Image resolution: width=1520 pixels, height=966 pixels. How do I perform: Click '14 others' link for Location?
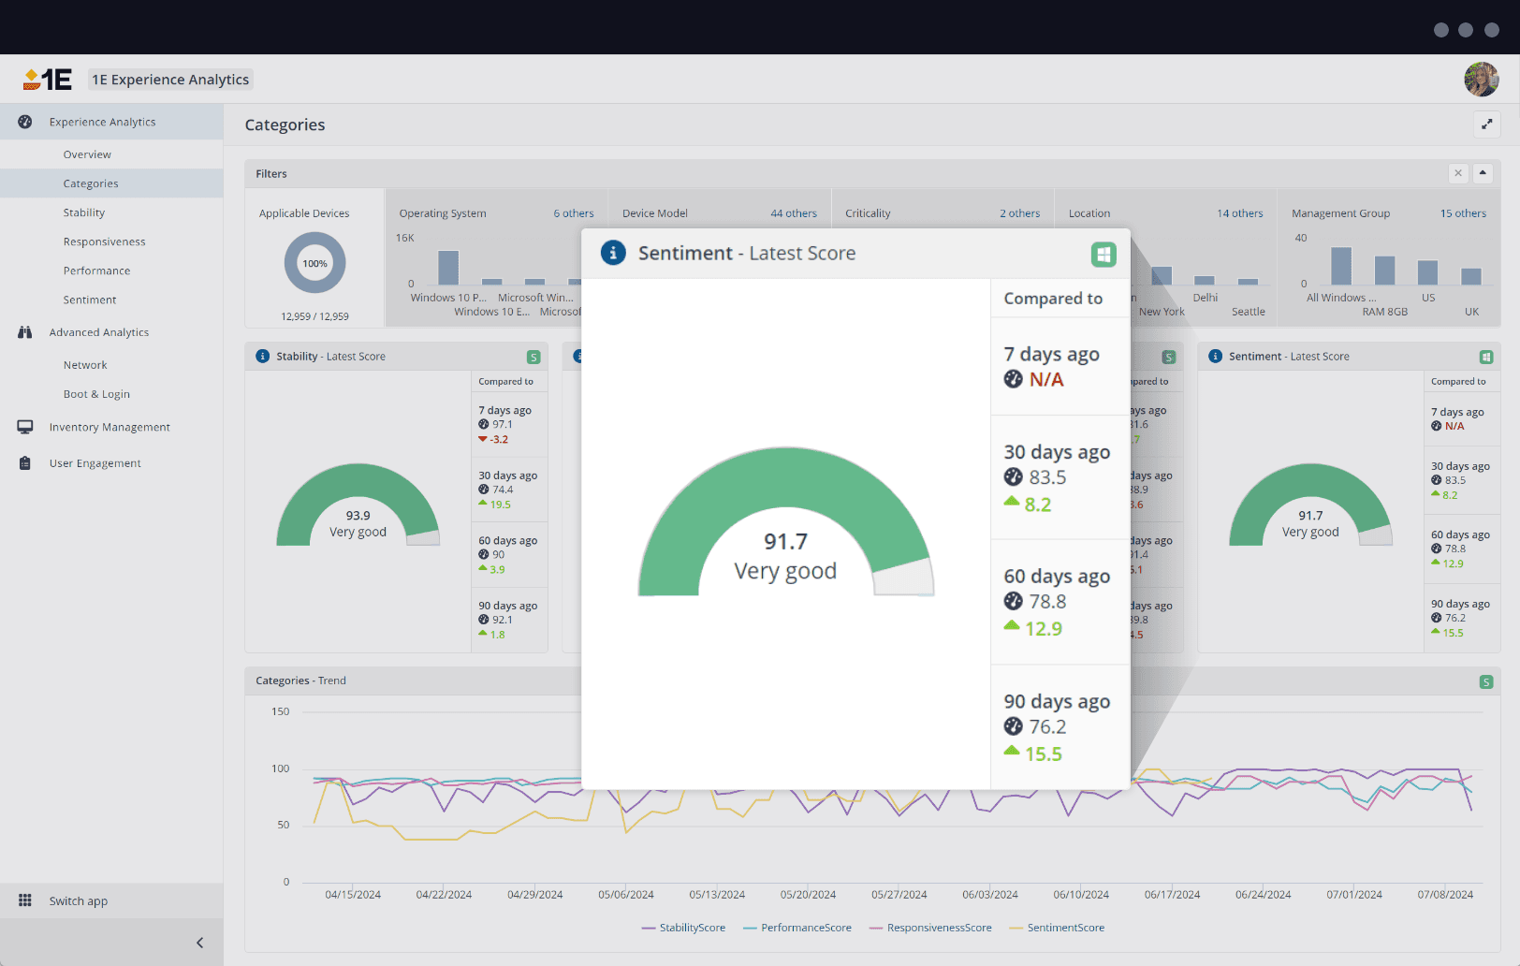pos(1240,213)
